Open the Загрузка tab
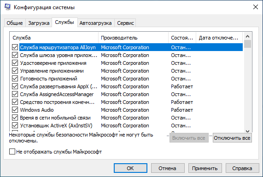This screenshot has height=177, width=263. click(x=39, y=23)
